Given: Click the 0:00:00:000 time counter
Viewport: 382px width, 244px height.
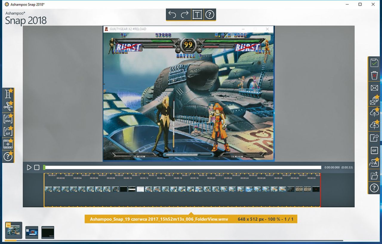Looking at the screenshot, I should tap(332, 167).
